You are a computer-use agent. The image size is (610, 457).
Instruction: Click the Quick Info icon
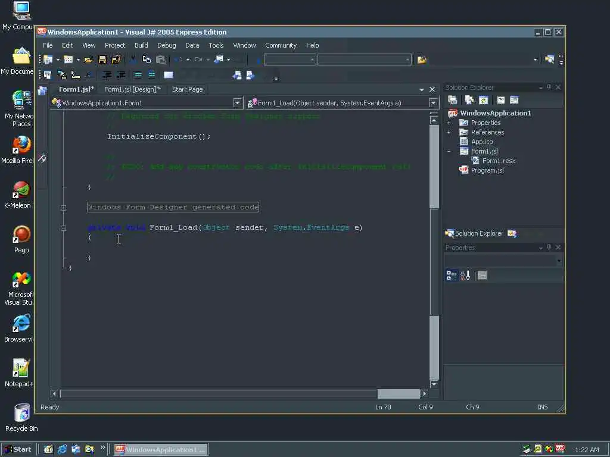(76, 75)
